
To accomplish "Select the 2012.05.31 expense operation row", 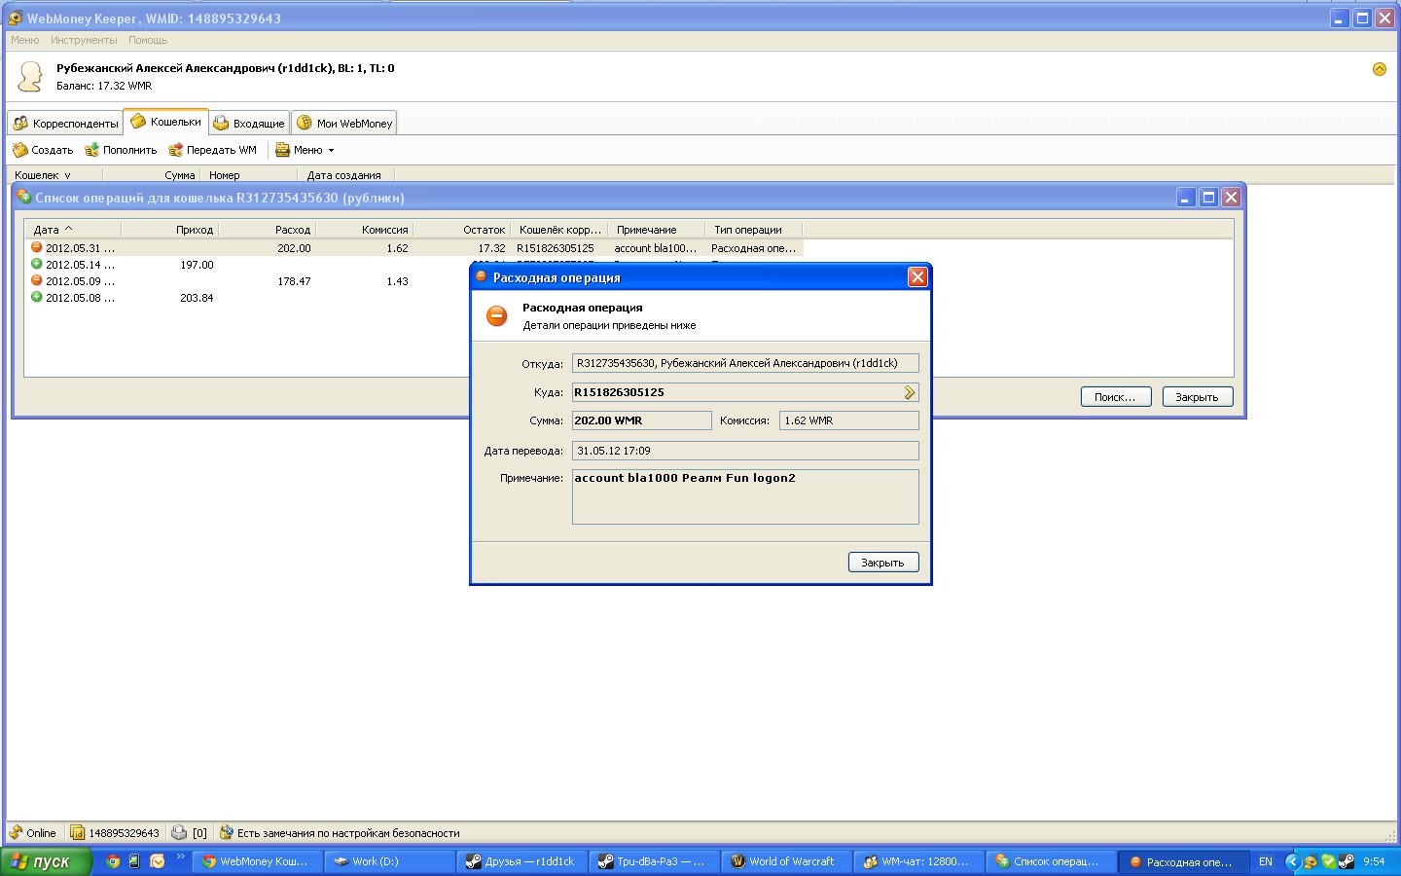I will [x=415, y=248].
